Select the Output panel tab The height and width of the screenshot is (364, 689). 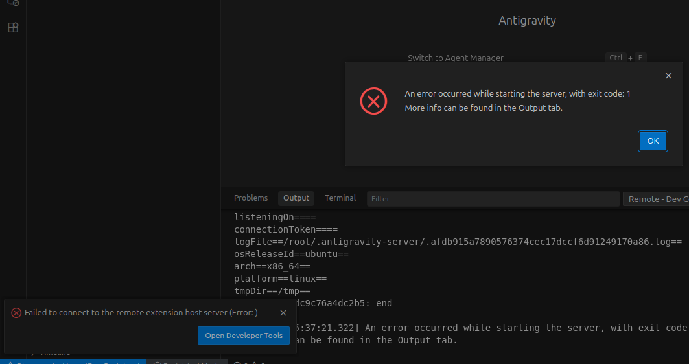pos(296,198)
